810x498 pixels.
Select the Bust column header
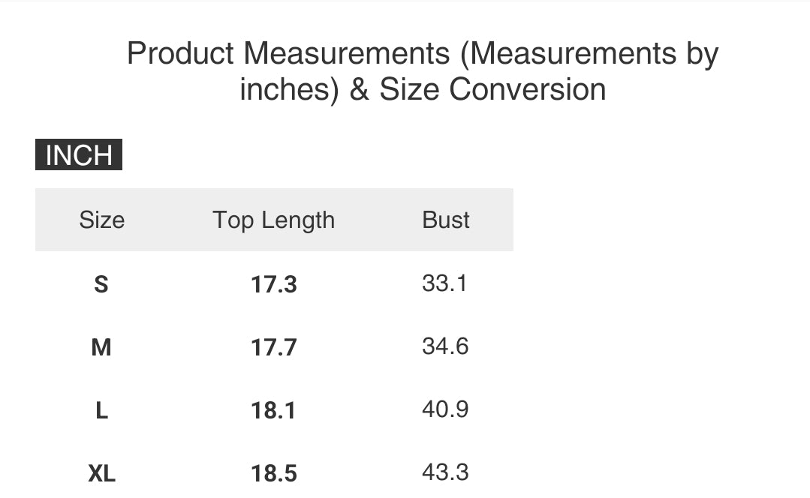(x=446, y=220)
